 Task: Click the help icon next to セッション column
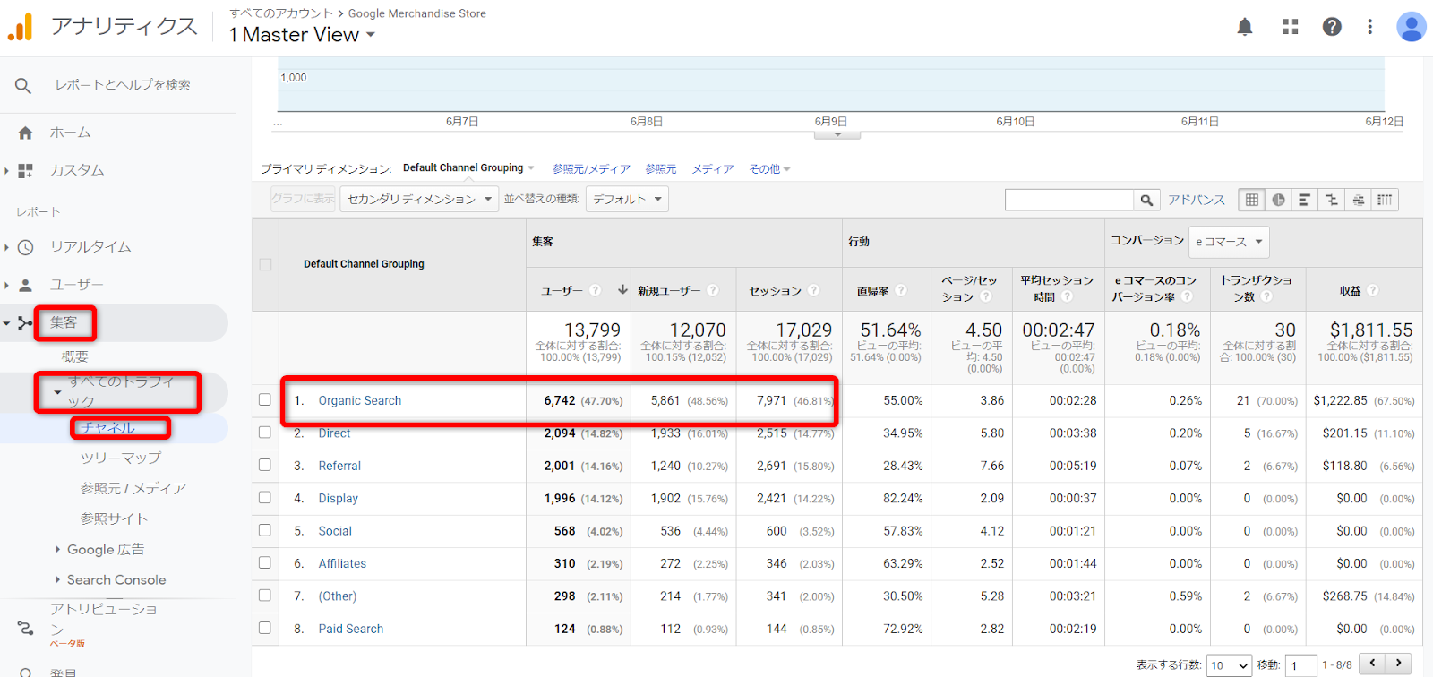tap(813, 290)
